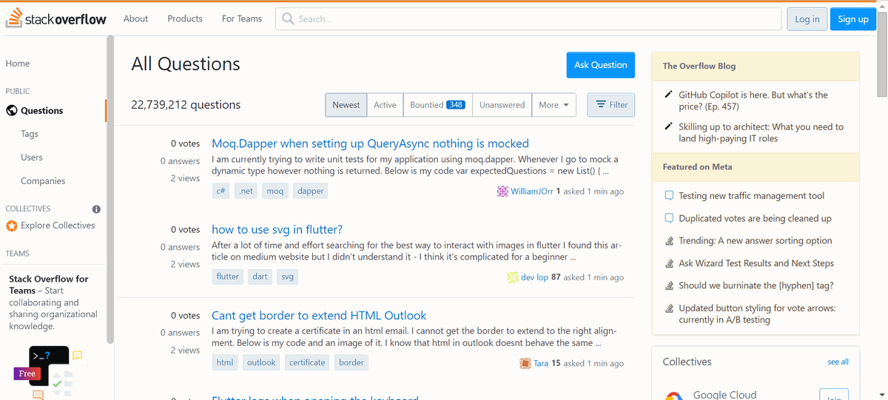Click the icon beside Updated button styling
This screenshot has height=400, width=888.
(x=669, y=308)
